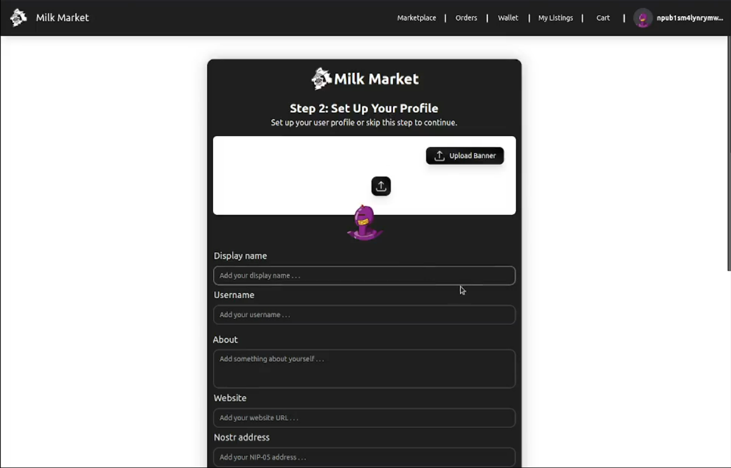Click the Milk Market title text in navbar
The image size is (731, 468).
pyautogui.click(x=62, y=18)
